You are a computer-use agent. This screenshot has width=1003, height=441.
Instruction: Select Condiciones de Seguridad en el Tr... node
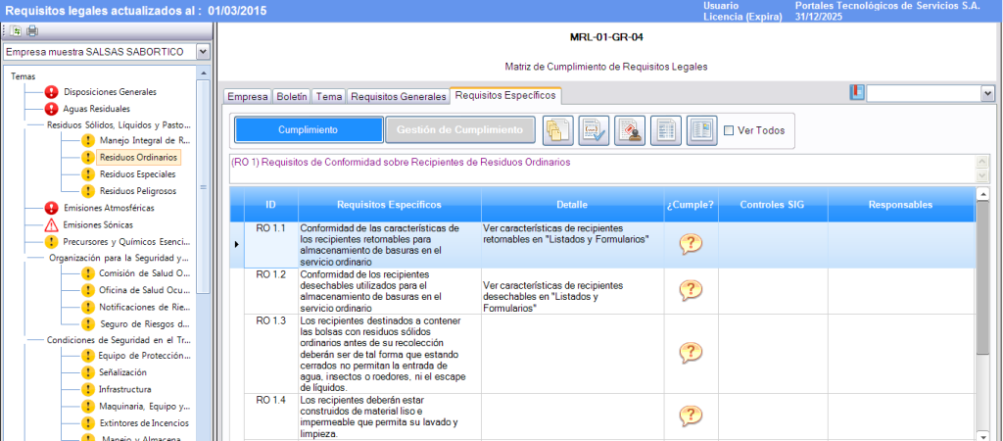tap(119, 340)
